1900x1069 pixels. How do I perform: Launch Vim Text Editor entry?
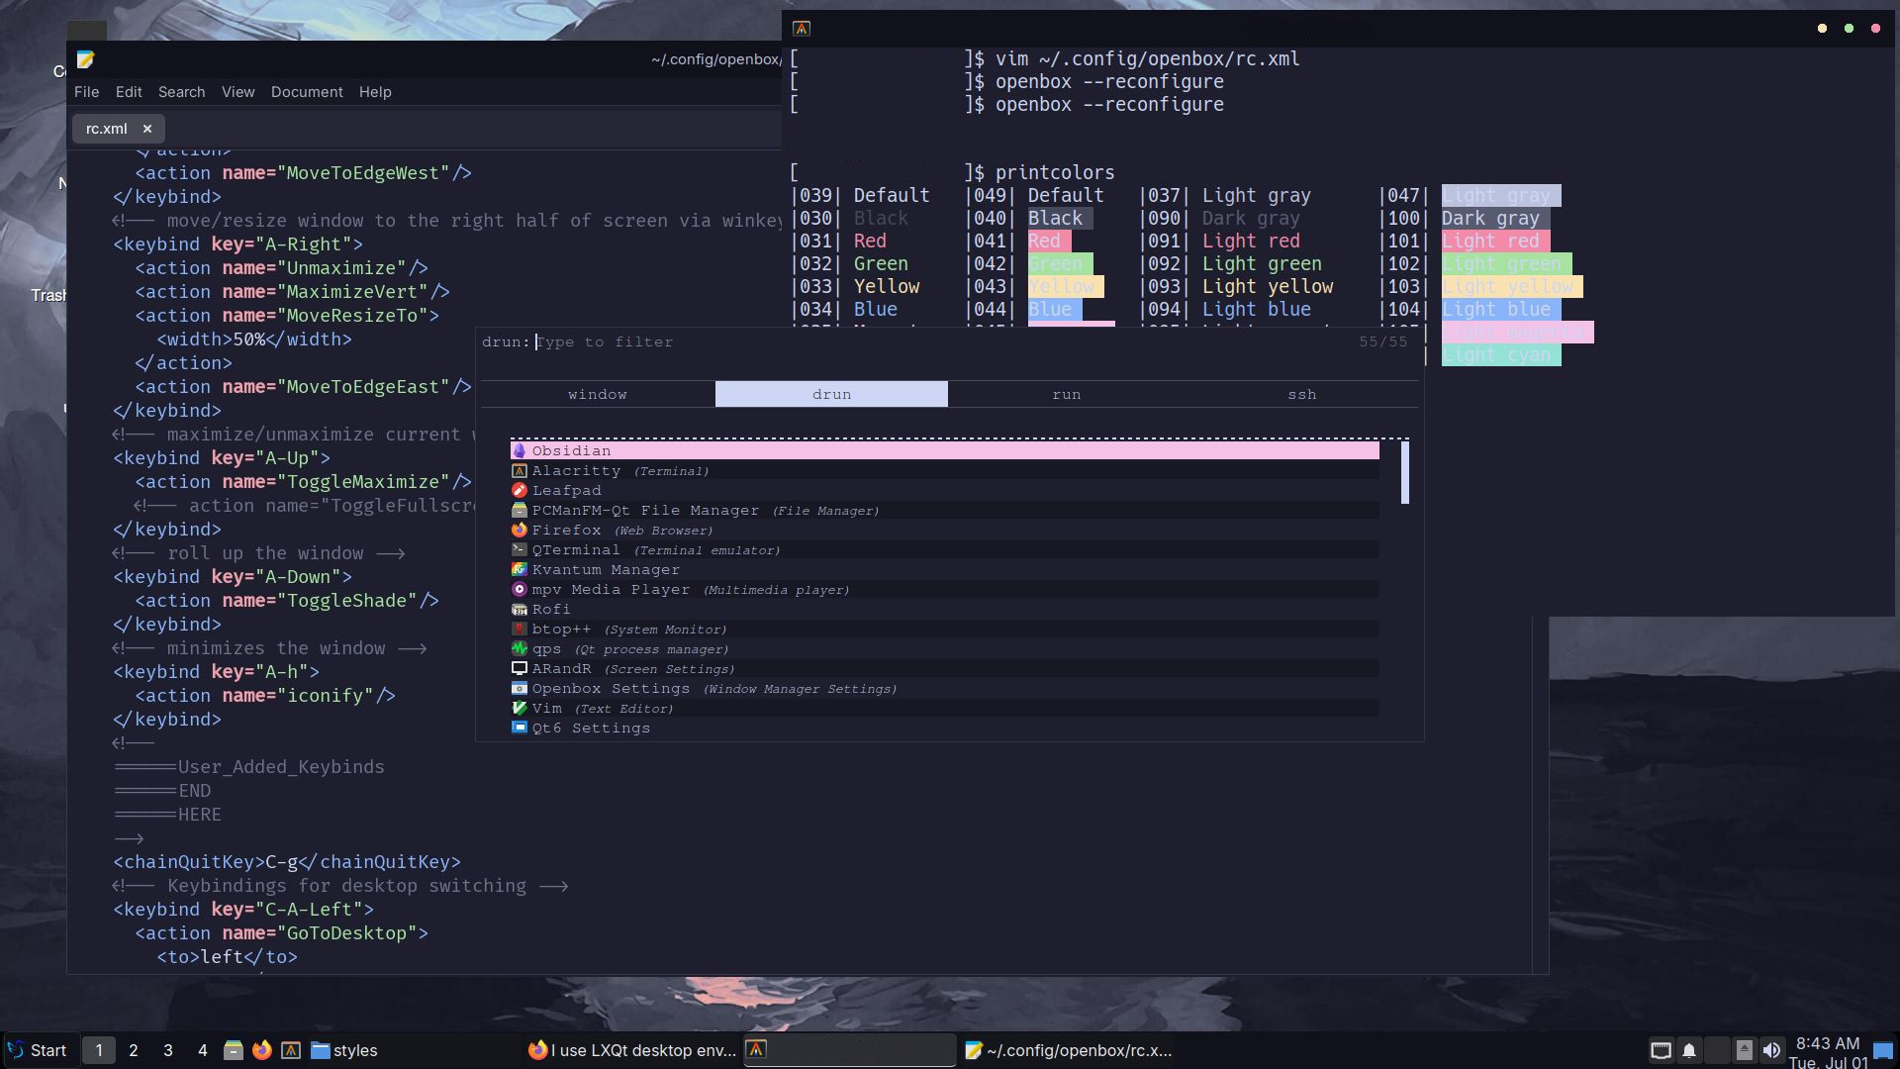click(x=944, y=709)
